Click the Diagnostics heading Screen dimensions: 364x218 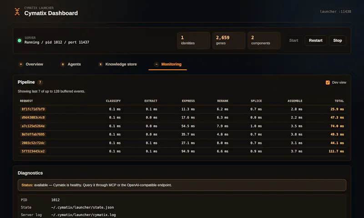(30, 173)
